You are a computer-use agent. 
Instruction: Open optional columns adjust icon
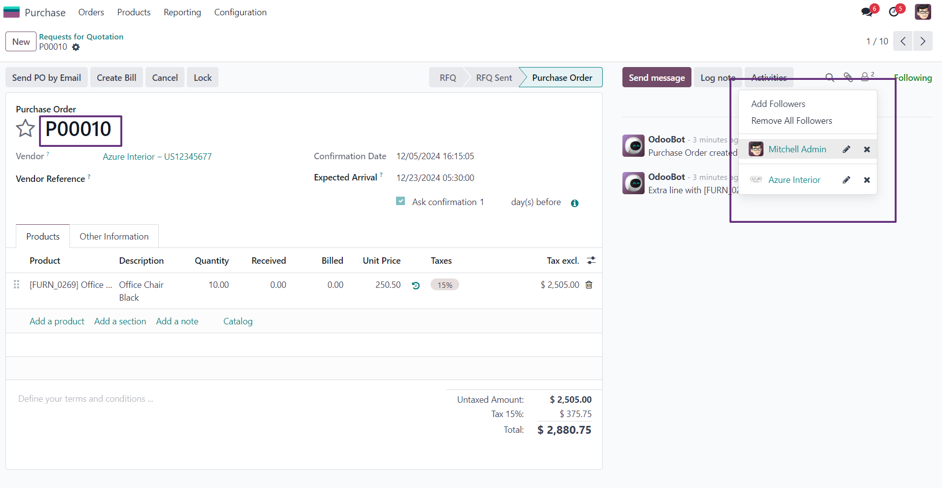point(591,260)
